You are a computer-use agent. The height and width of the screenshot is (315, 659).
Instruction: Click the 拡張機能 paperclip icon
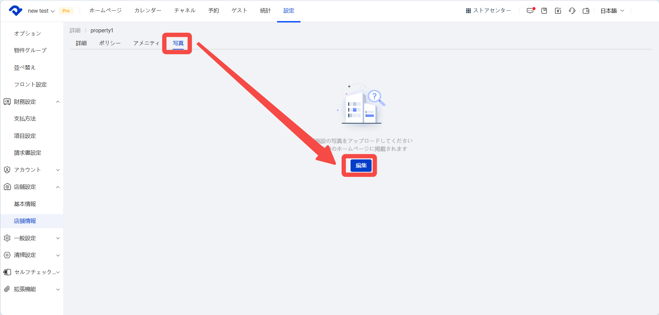pyautogui.click(x=7, y=289)
